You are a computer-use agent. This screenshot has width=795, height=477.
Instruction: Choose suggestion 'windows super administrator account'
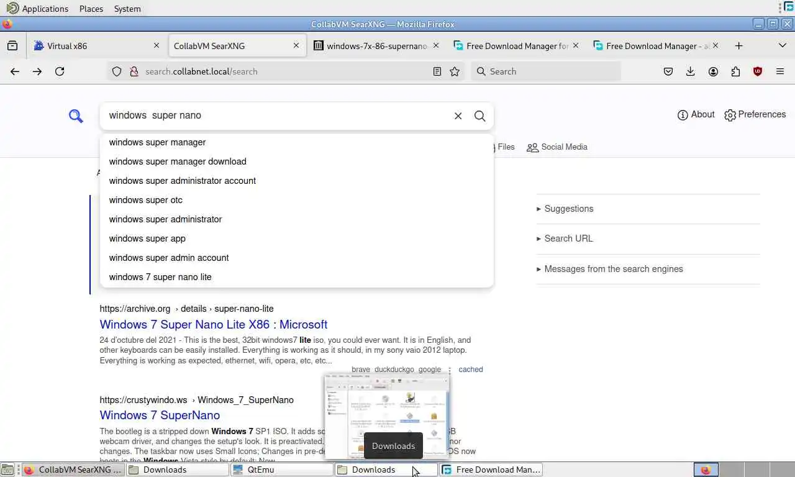296,181
